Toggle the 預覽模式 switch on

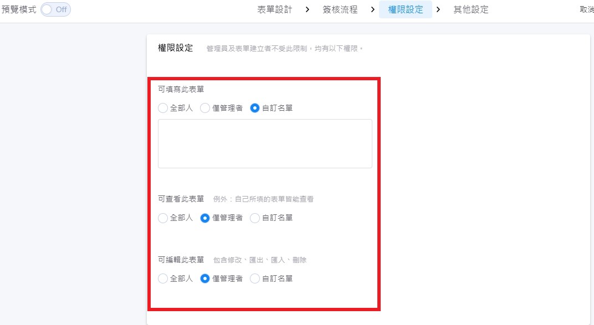click(55, 10)
